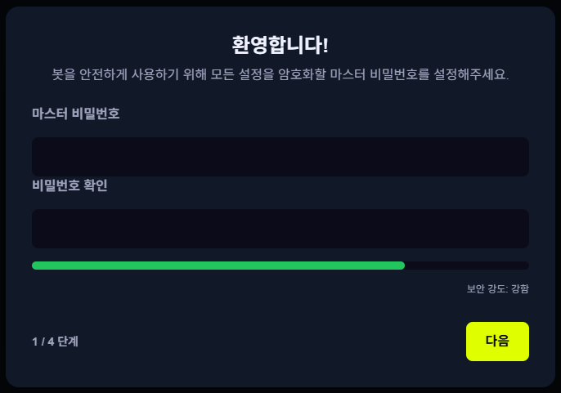This screenshot has height=393, width=561.
Task: Click the 1 / 4 단계 step indicator
Action: click(55, 342)
